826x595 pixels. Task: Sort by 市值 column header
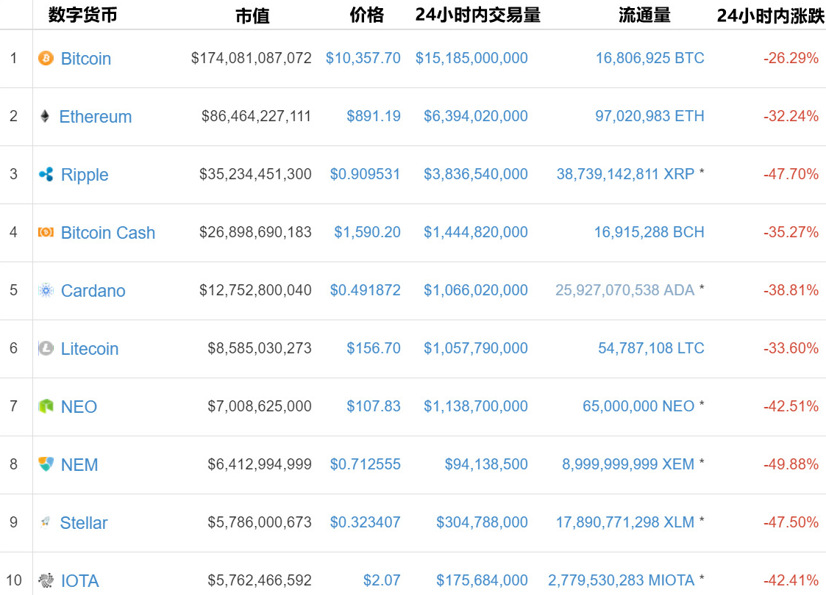252,15
